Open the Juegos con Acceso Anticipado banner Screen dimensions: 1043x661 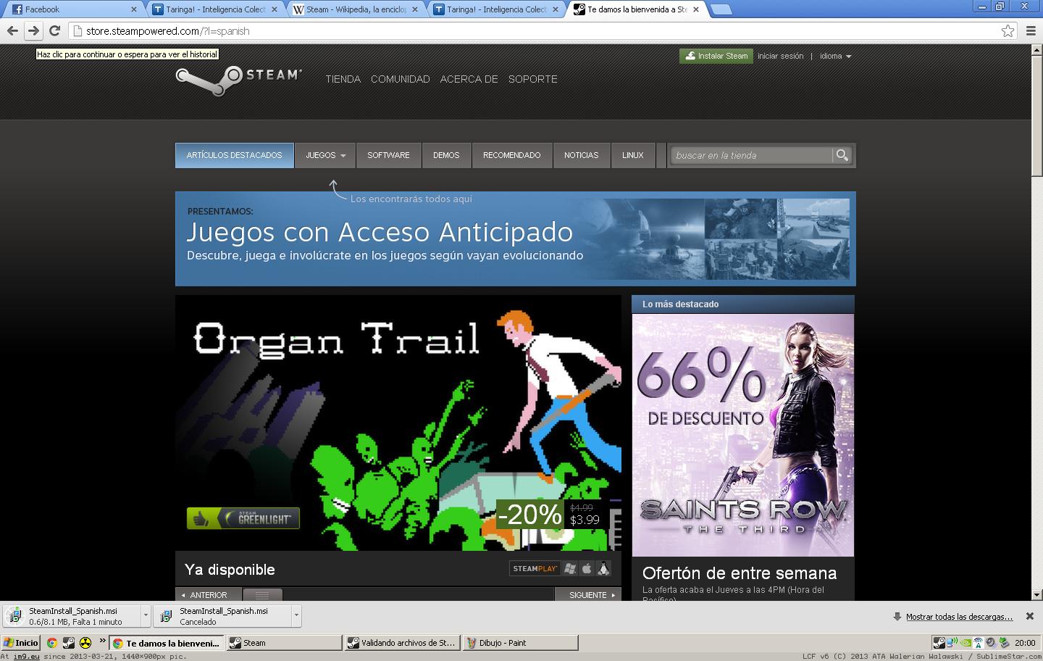tap(515, 238)
